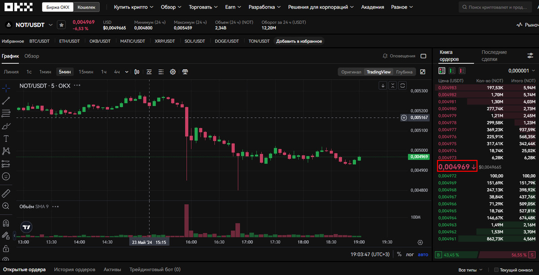Screen dimensions: 539x275
Task: Click the chart layout rectangle icon
Action: coord(423,56)
